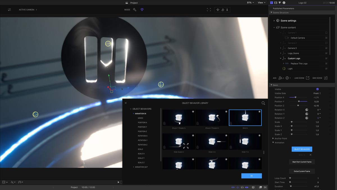The height and width of the screenshot is (190, 337).
Task: Open the viewport settings sliders icon
Action: [9, 10]
